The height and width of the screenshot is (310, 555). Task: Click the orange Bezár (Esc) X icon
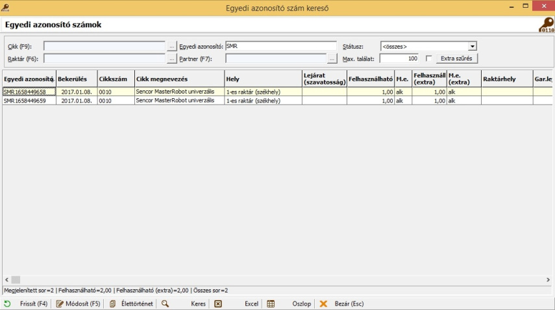coord(323,304)
